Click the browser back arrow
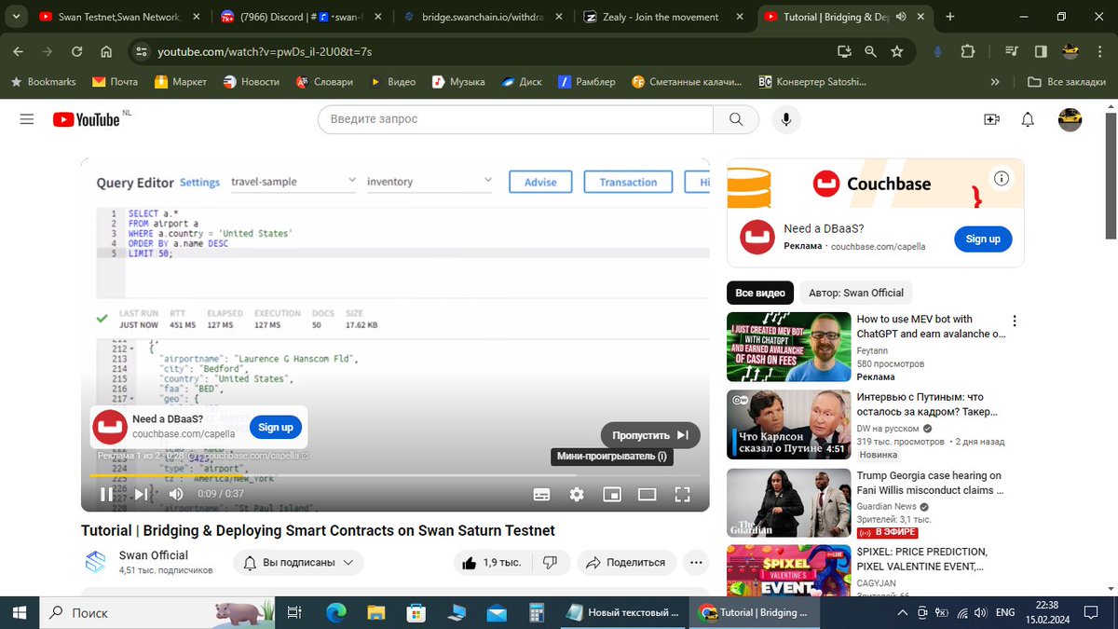Screen dimensions: 1118x629 click(18, 52)
